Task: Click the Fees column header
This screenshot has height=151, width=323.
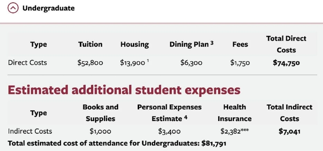Action: 240,44
